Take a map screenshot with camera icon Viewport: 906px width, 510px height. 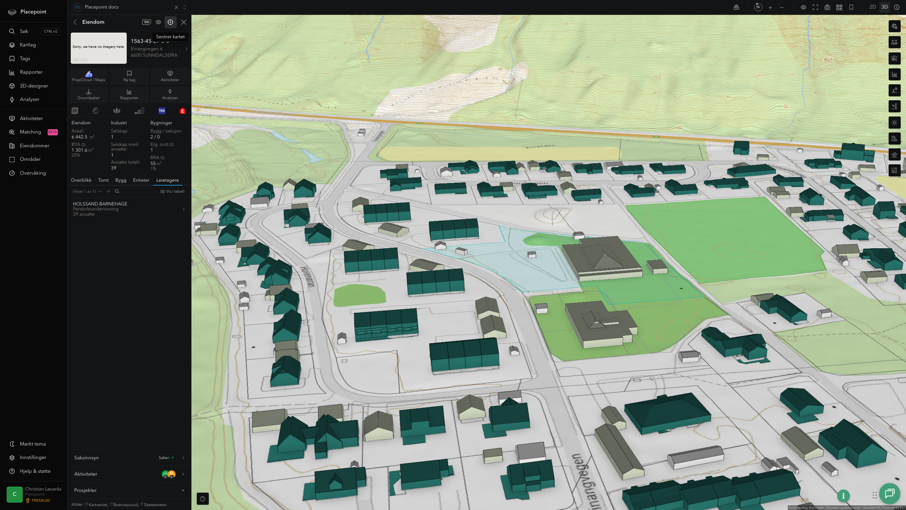(827, 7)
